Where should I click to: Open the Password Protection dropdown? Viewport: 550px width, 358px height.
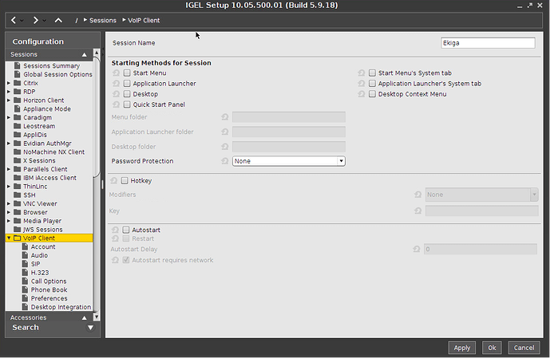click(288, 161)
